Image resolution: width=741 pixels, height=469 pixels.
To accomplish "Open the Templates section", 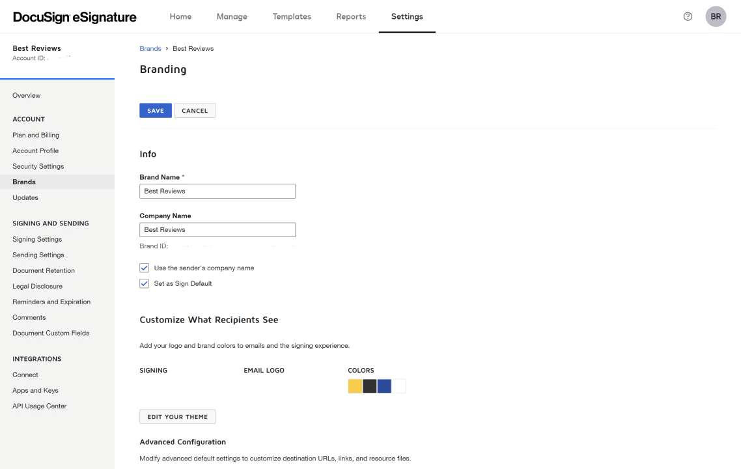I will (292, 16).
